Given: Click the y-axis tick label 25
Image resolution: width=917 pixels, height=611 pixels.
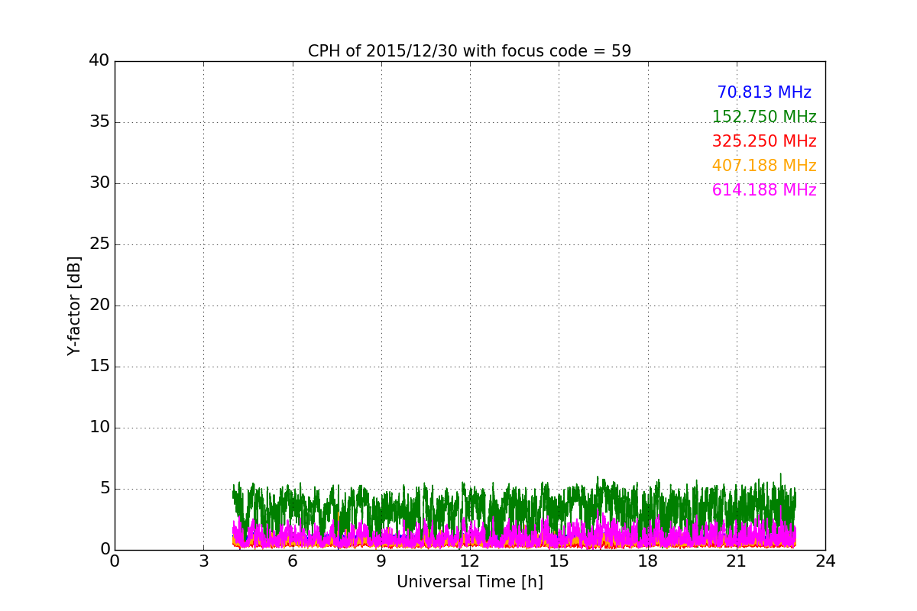Looking at the screenshot, I should pos(99,244).
